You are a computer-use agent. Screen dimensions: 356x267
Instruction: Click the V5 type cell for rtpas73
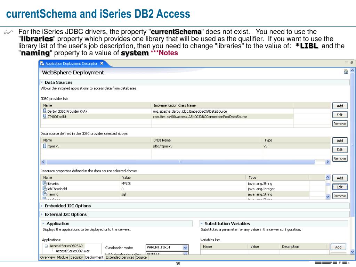click(265, 146)
